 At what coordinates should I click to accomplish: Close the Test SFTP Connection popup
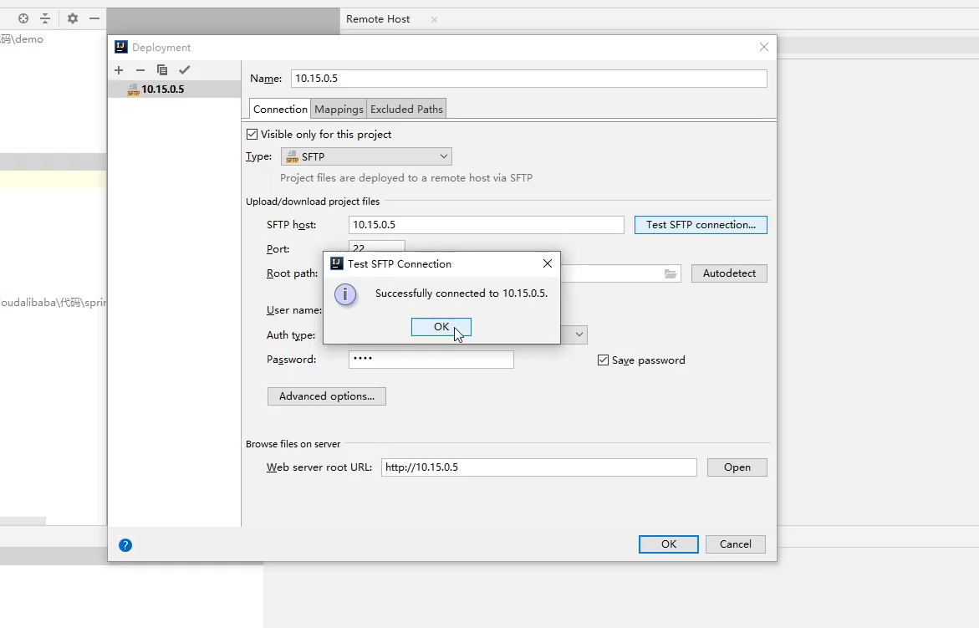pos(547,263)
